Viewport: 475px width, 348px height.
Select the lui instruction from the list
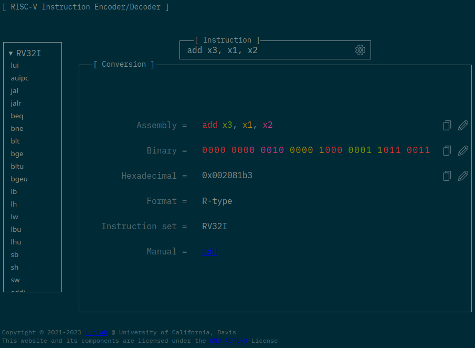(15, 65)
